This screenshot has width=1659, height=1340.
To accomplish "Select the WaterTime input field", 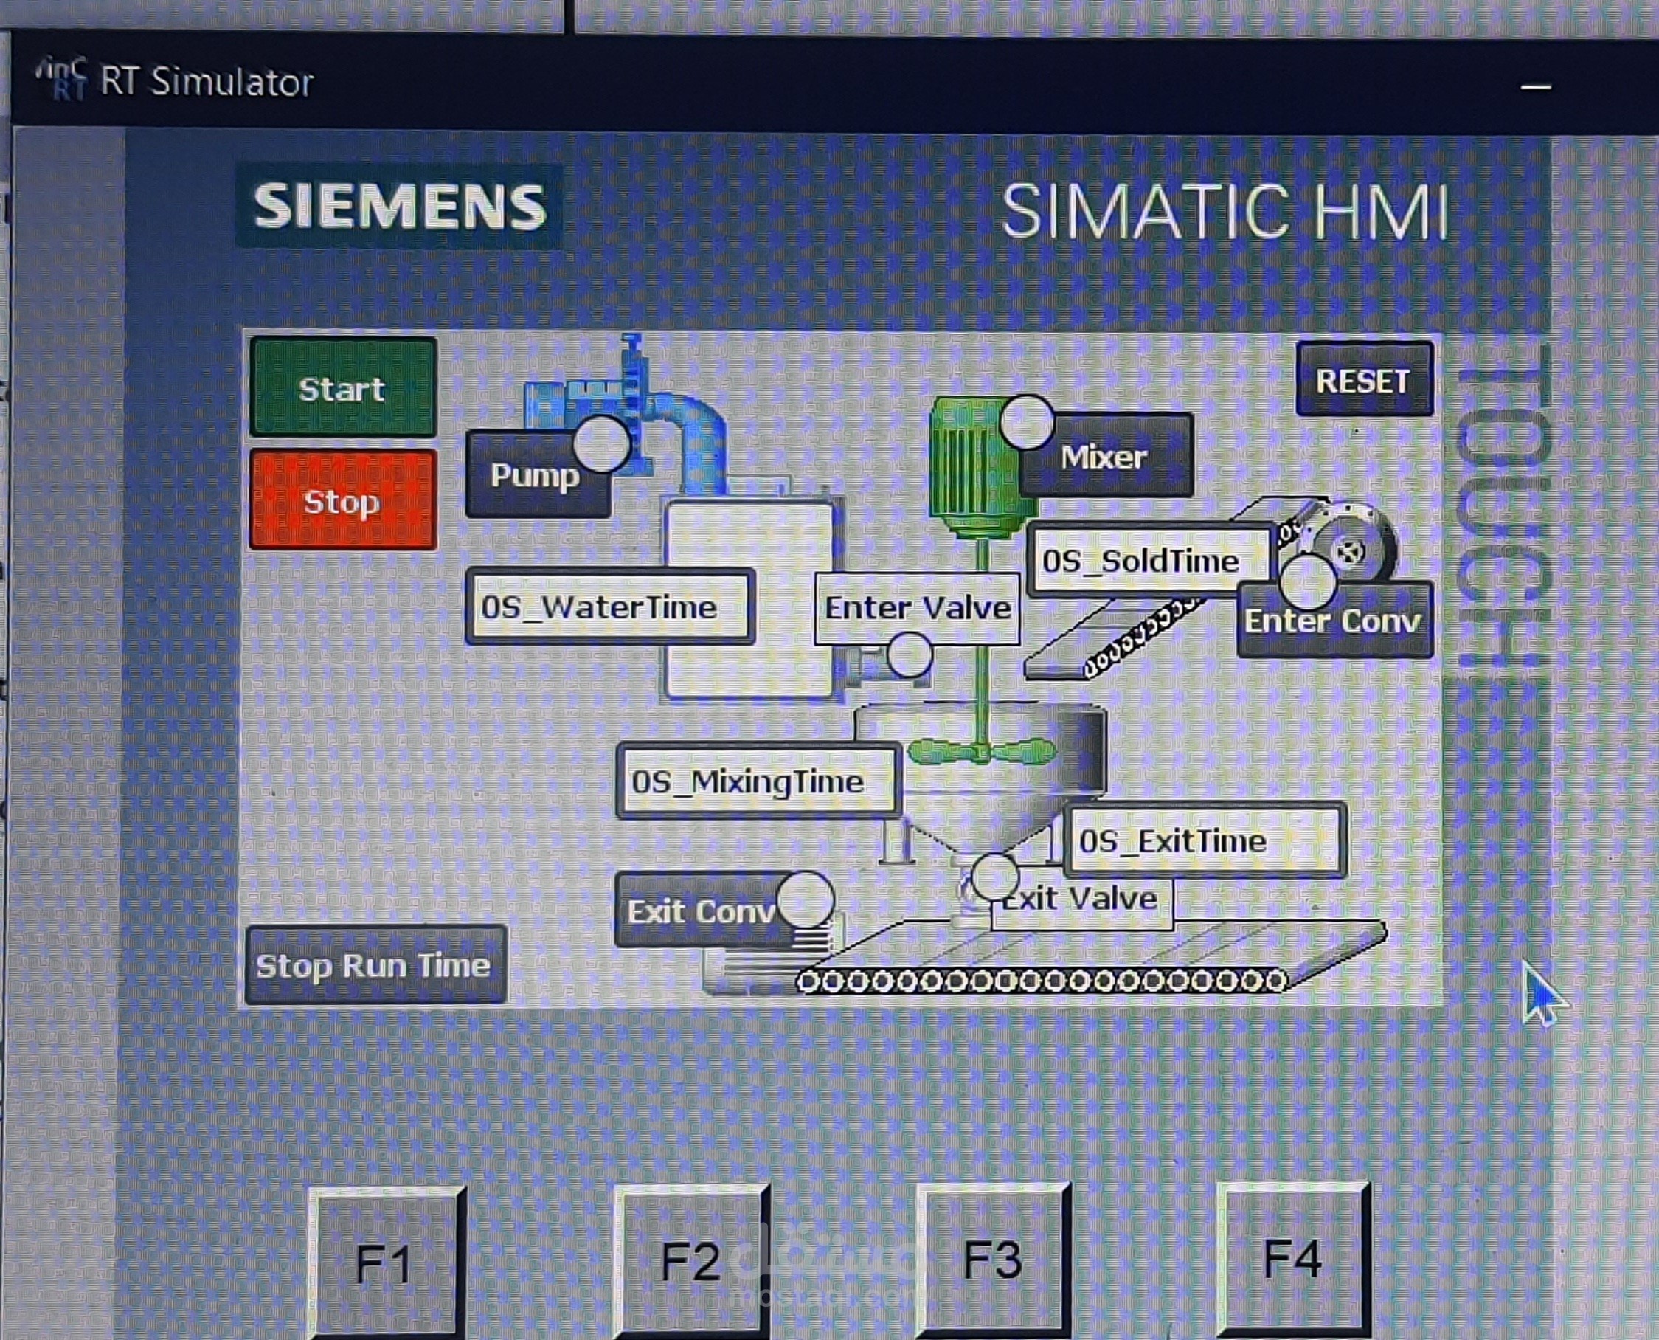I will coord(609,607).
